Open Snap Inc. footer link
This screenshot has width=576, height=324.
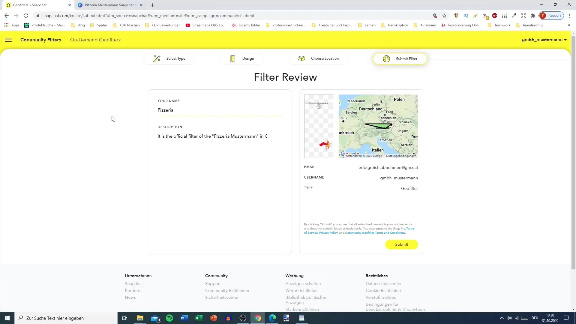pyautogui.click(x=133, y=284)
